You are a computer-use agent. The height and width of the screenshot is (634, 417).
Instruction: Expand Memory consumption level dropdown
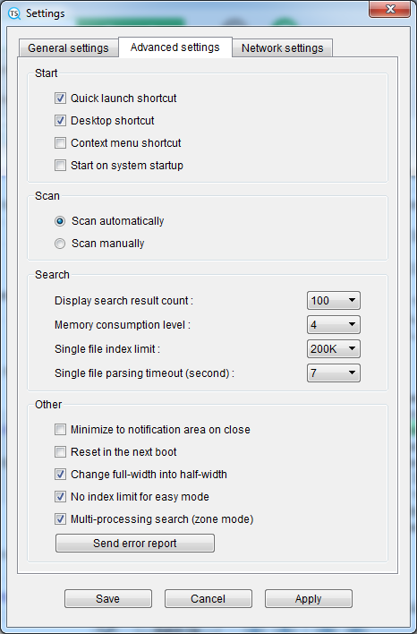tap(334, 325)
